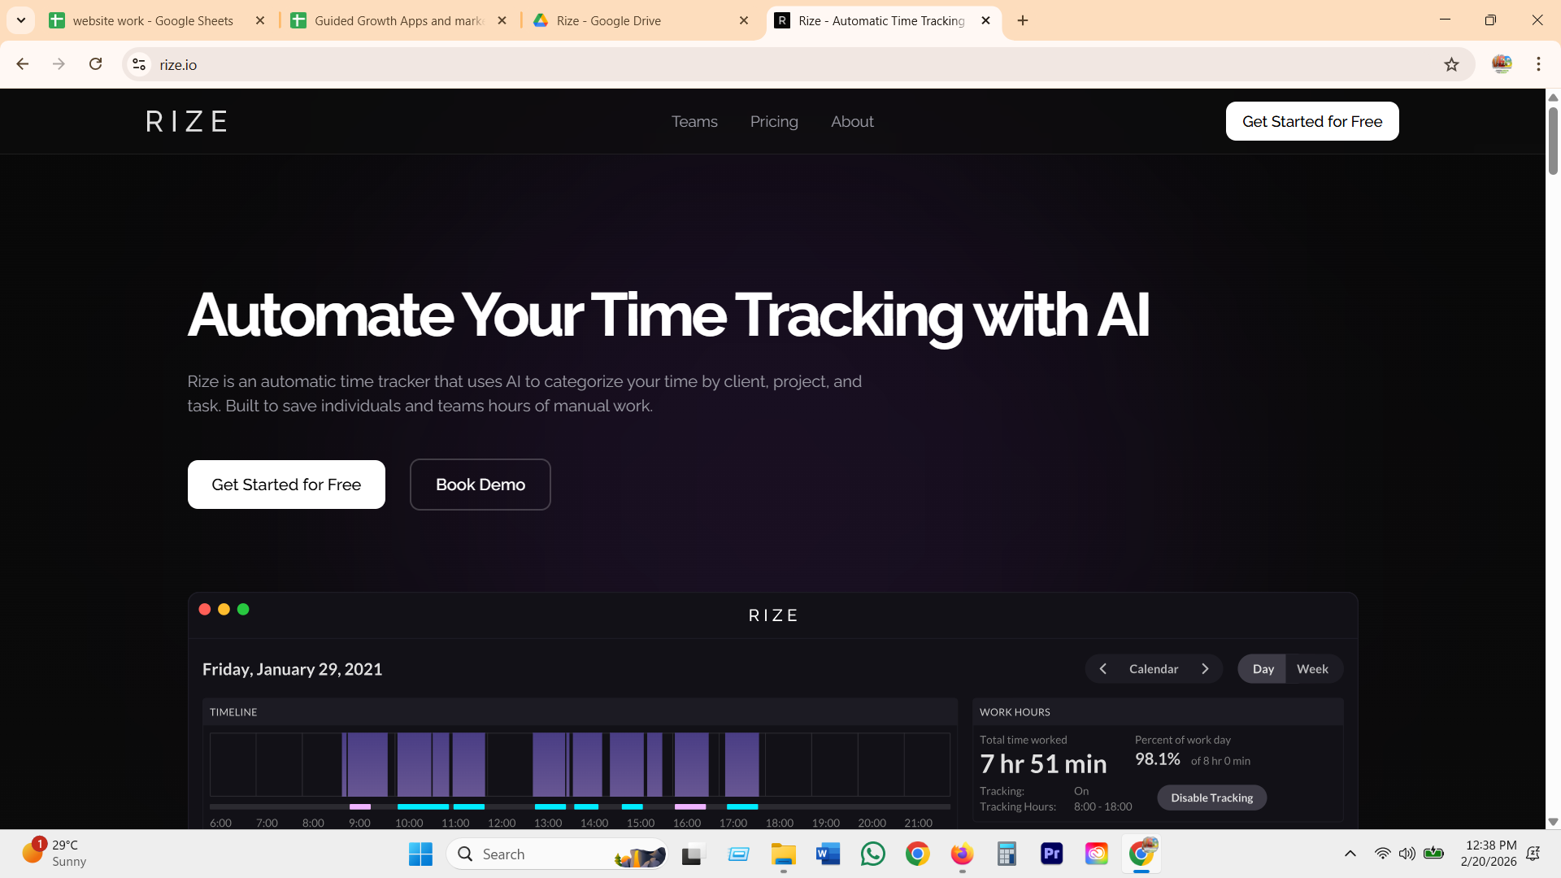Switch to Week view
The width and height of the screenshot is (1561, 878).
click(x=1312, y=668)
